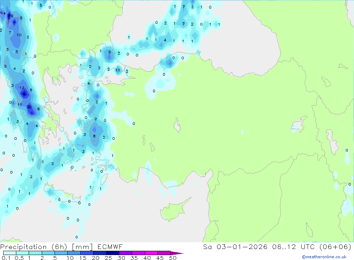Pick the 45–50 mm legend swatch
This screenshot has width=354, height=260.
[x=164, y=253]
